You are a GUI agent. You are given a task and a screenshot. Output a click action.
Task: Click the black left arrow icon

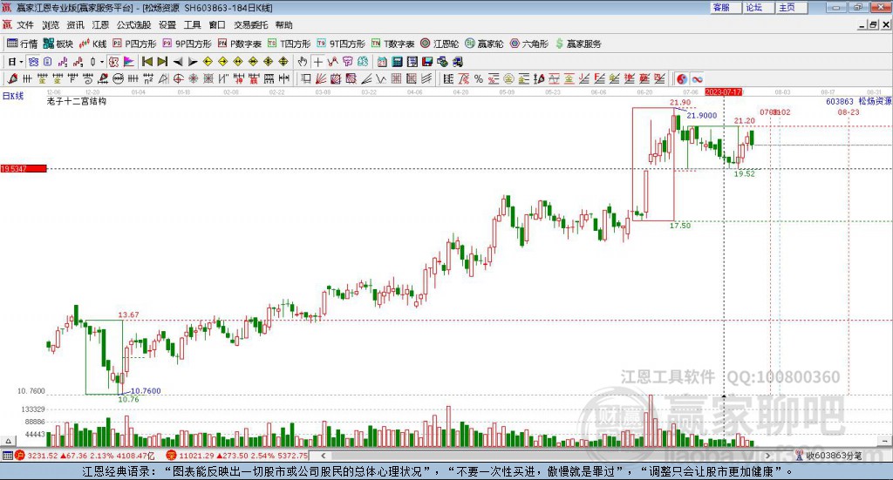178,62
